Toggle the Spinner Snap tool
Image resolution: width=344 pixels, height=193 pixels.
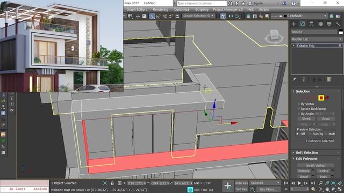coord(171,16)
